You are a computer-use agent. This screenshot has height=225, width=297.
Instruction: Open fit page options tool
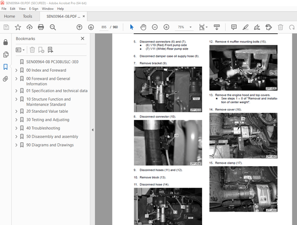click(203, 27)
